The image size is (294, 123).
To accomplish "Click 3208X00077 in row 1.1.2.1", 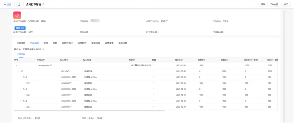I will point(66,95).
